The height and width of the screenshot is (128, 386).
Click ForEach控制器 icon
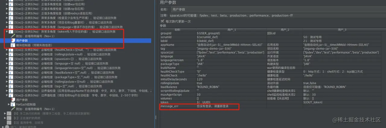pos(13,104)
